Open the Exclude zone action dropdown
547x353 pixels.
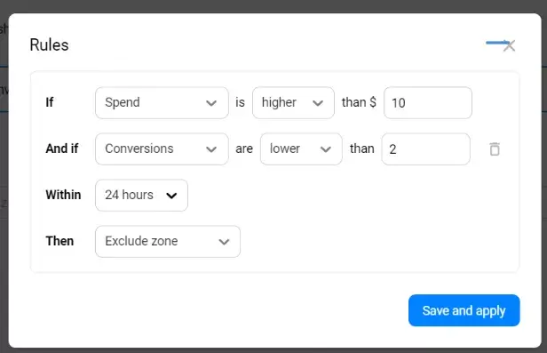tap(168, 241)
